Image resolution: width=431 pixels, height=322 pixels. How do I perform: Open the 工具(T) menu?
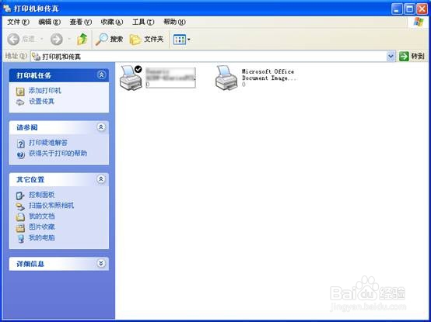(143, 22)
